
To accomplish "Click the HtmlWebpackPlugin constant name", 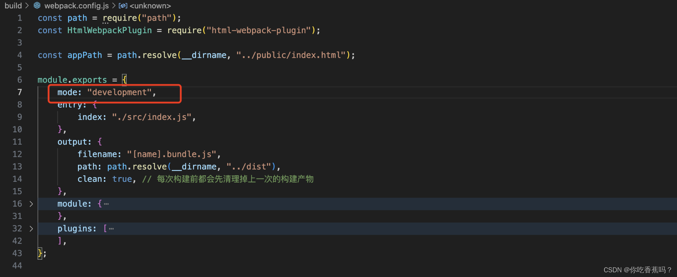I will click(110, 30).
